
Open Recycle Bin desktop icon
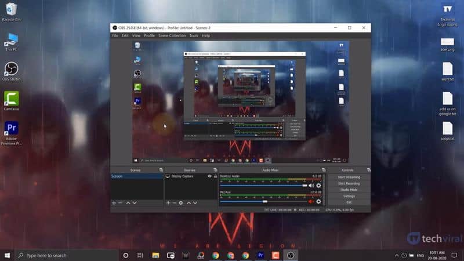11,12
